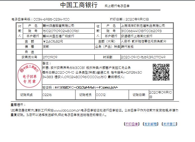Click the 网上银行电子回单 subtitle
Image resolution: width=195 pixels, height=142 pixels.
click(x=117, y=6)
